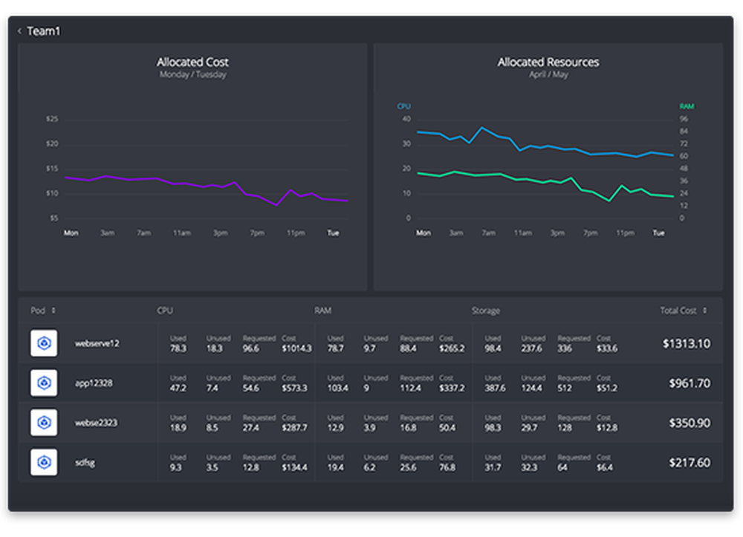The width and height of the screenshot is (743, 537).
Task: Click Mon label on Allocated Cost axis
Action: (x=71, y=233)
